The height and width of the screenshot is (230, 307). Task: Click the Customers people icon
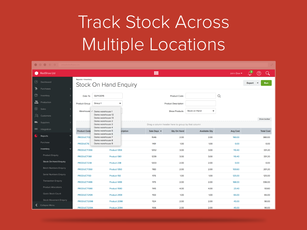click(36, 116)
